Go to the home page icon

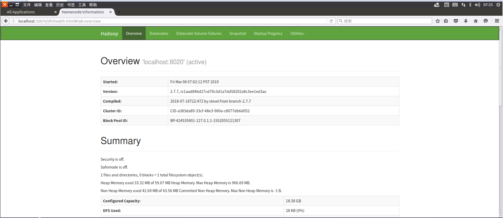click(x=476, y=21)
